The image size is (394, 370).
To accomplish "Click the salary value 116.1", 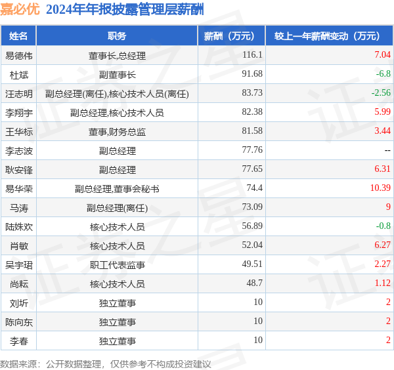I will (x=252, y=54).
